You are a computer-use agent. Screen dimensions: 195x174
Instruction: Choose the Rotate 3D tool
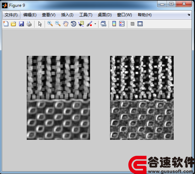click(73, 24)
